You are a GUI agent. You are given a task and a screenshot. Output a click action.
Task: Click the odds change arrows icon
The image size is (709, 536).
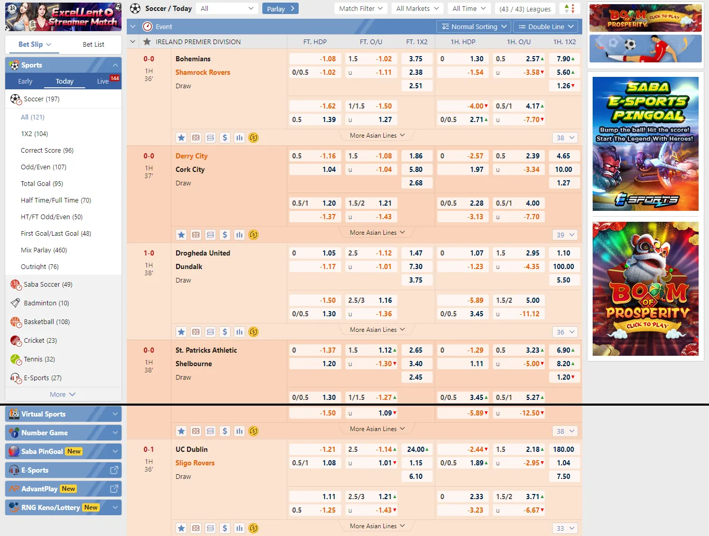pos(569,9)
